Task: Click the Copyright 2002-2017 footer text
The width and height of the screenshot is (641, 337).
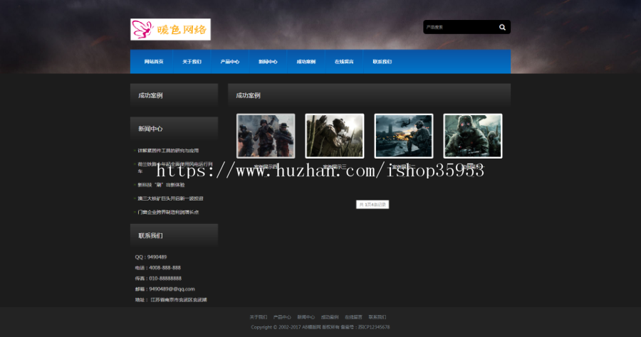Action: click(320, 327)
